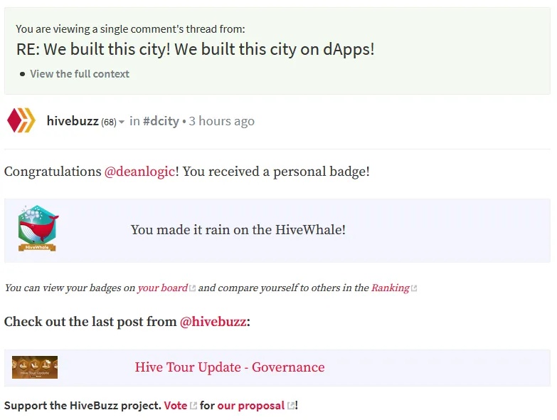Open the @hivebuzz mention link
Screen dimensions: 557x420
click(x=213, y=322)
